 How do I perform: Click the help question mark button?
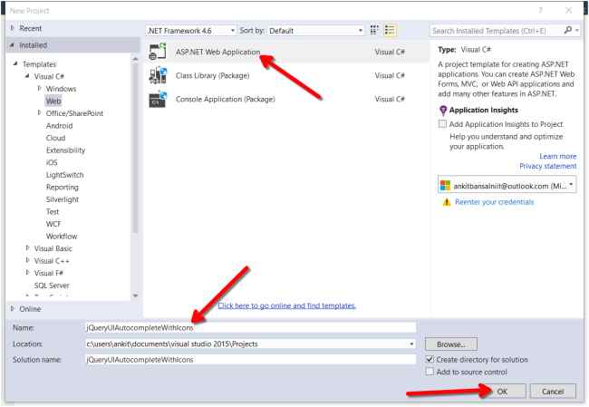(x=541, y=10)
